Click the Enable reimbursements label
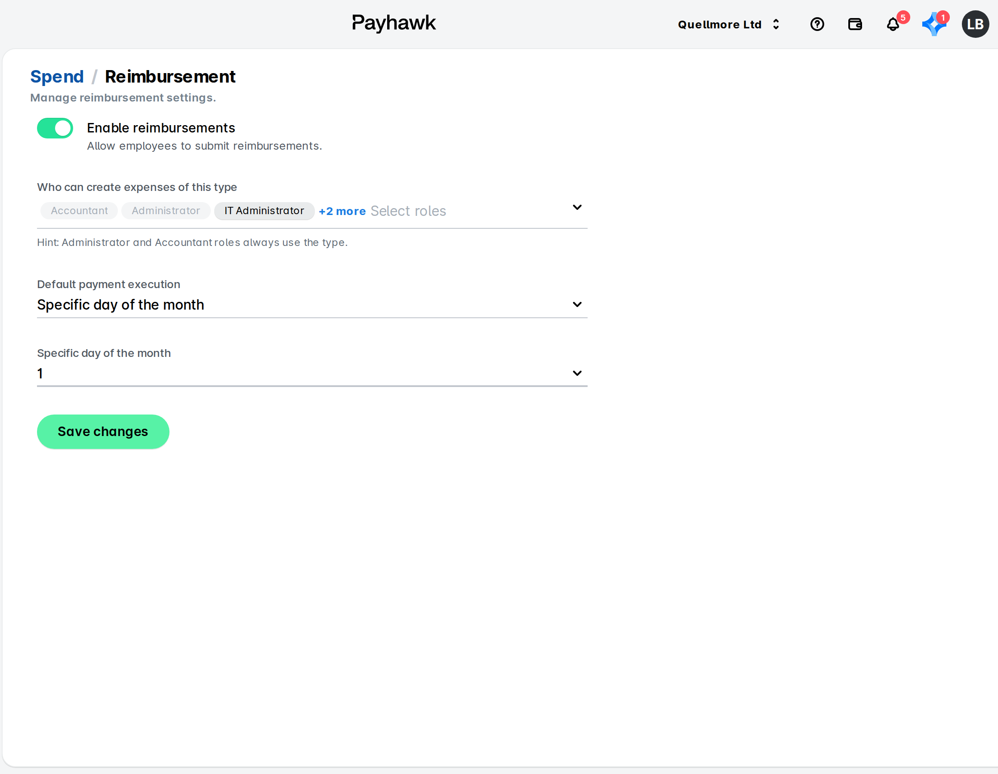 pos(161,128)
